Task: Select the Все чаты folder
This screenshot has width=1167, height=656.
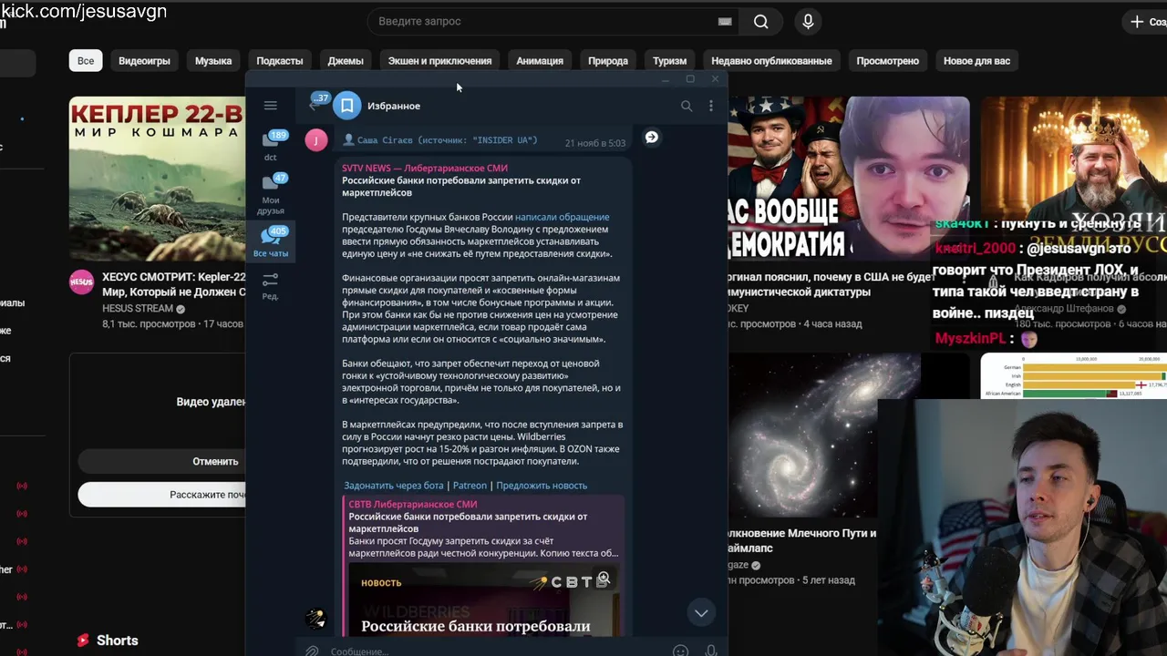Action: click(x=271, y=242)
